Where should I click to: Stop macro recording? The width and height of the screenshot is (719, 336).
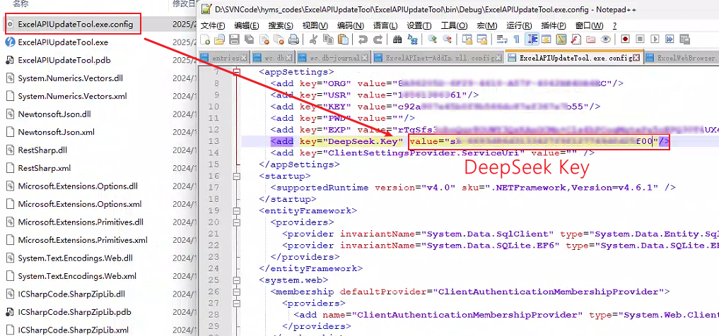pos(640,40)
